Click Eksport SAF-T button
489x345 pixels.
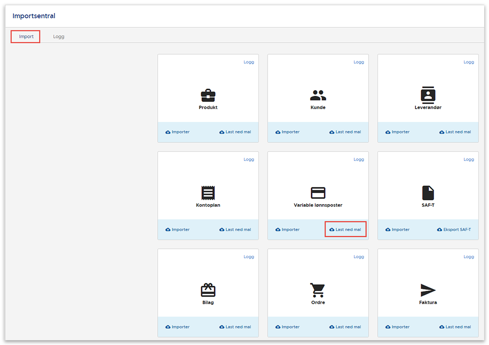coord(454,230)
